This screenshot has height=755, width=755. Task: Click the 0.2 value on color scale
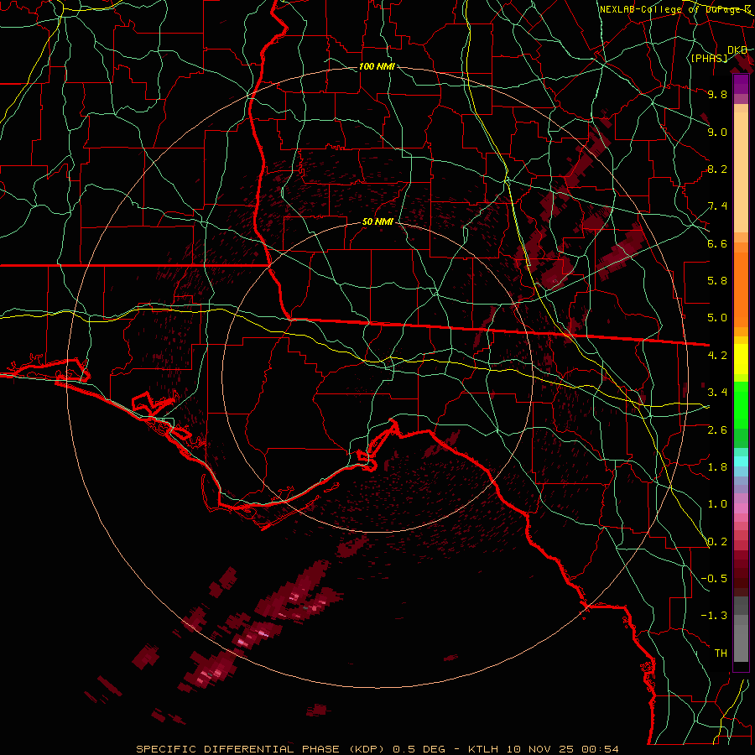coord(717,541)
